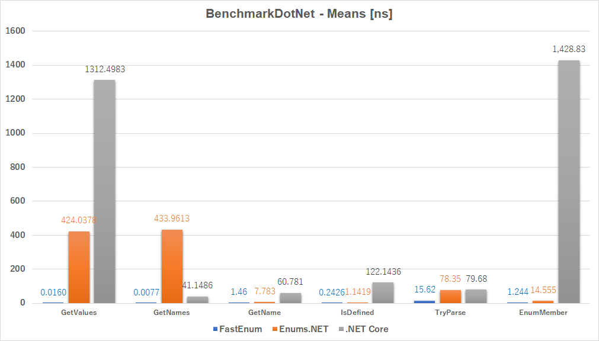The height and width of the screenshot is (341, 599).
Task: Click the IsDefined .NET Core gray bar
Action: click(x=383, y=293)
